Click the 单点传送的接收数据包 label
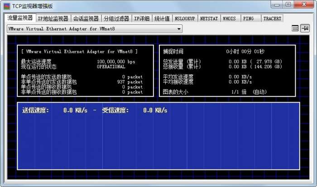This screenshot has height=187, width=317. click(46, 87)
